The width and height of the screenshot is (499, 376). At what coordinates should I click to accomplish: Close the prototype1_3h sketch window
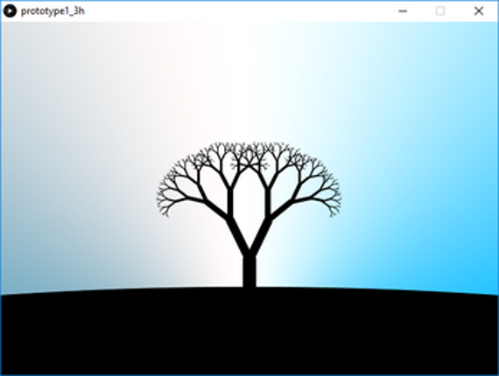[479, 11]
